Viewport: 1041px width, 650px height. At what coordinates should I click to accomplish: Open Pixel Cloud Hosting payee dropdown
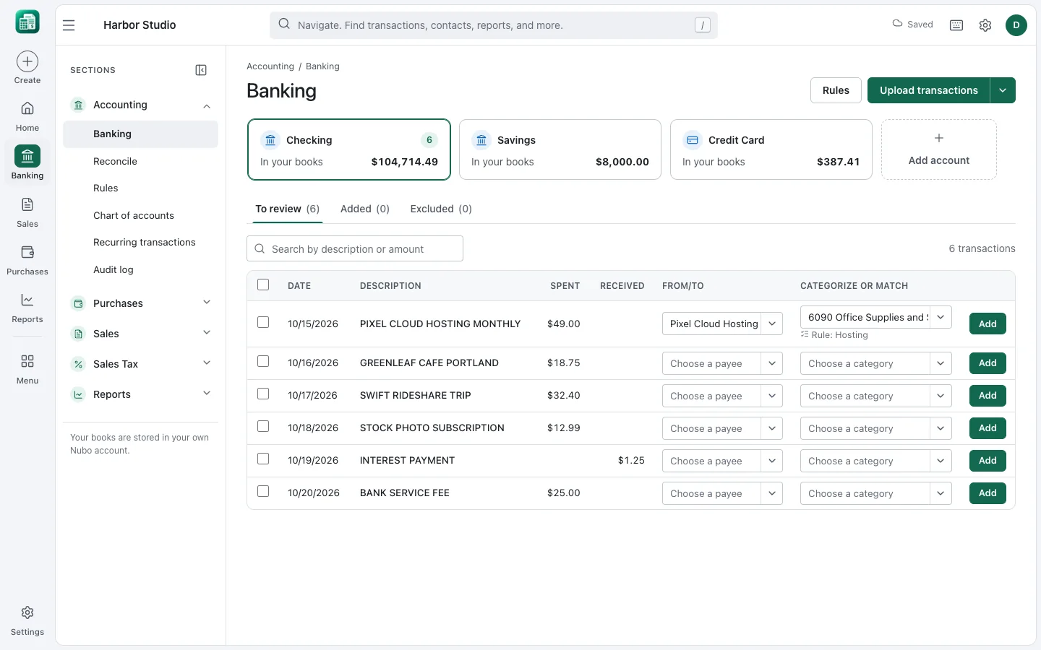(771, 324)
